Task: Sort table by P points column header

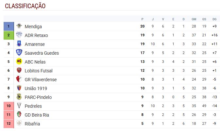Action: [142, 19]
